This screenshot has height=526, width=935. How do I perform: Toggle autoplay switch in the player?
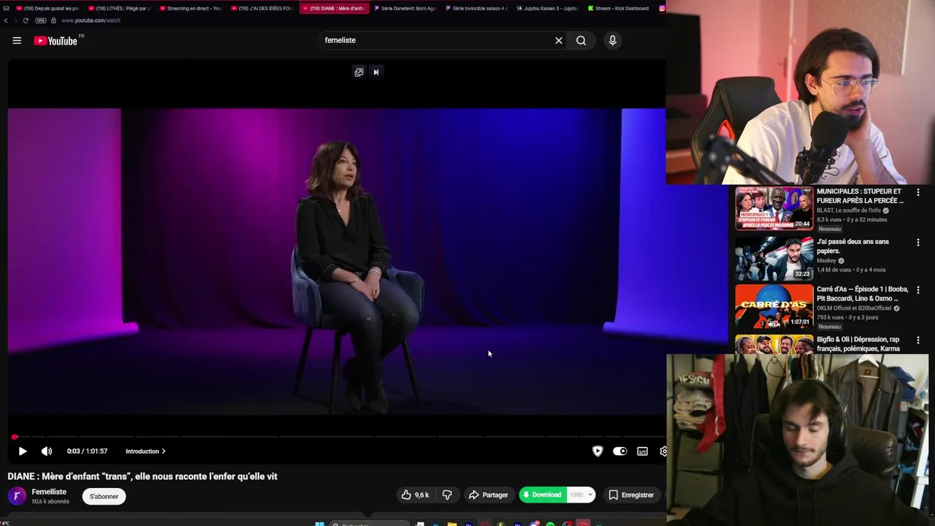click(619, 451)
